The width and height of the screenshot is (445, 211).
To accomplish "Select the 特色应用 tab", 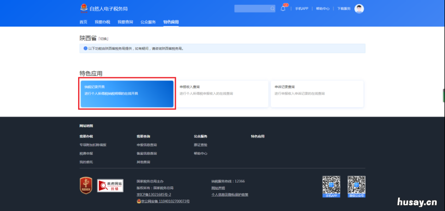I will [171, 22].
